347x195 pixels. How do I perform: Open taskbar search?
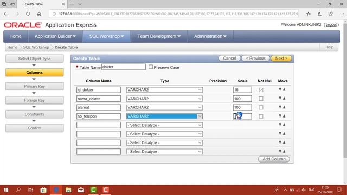tap(18, 190)
